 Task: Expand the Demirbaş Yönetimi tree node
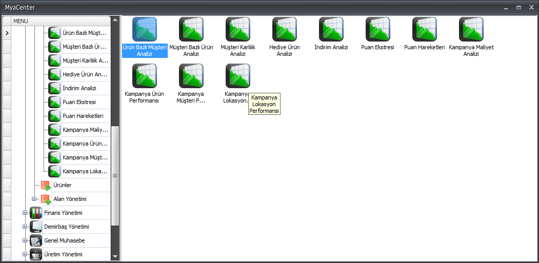pos(25,226)
